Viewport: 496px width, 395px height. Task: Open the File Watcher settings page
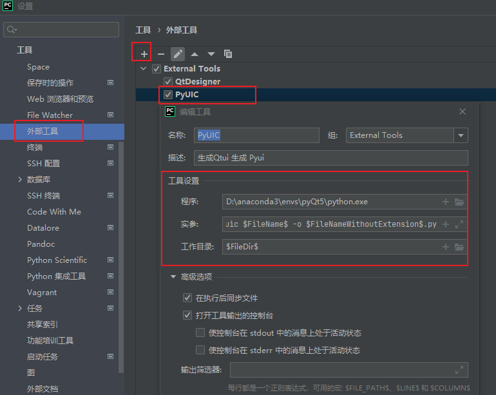50,115
